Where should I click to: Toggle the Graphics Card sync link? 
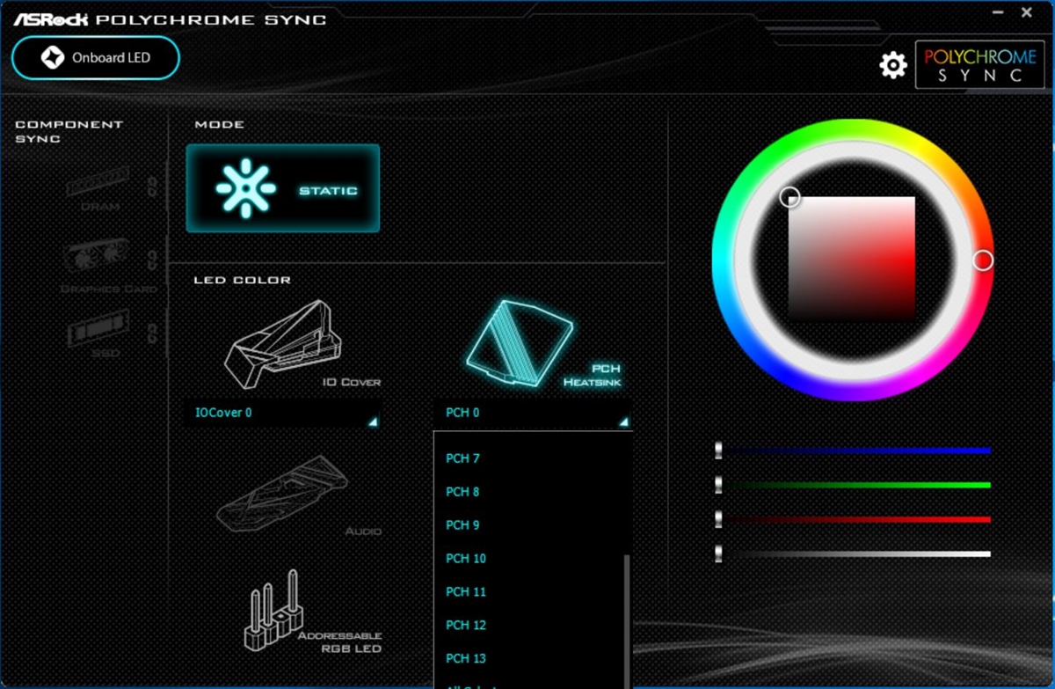tap(152, 260)
